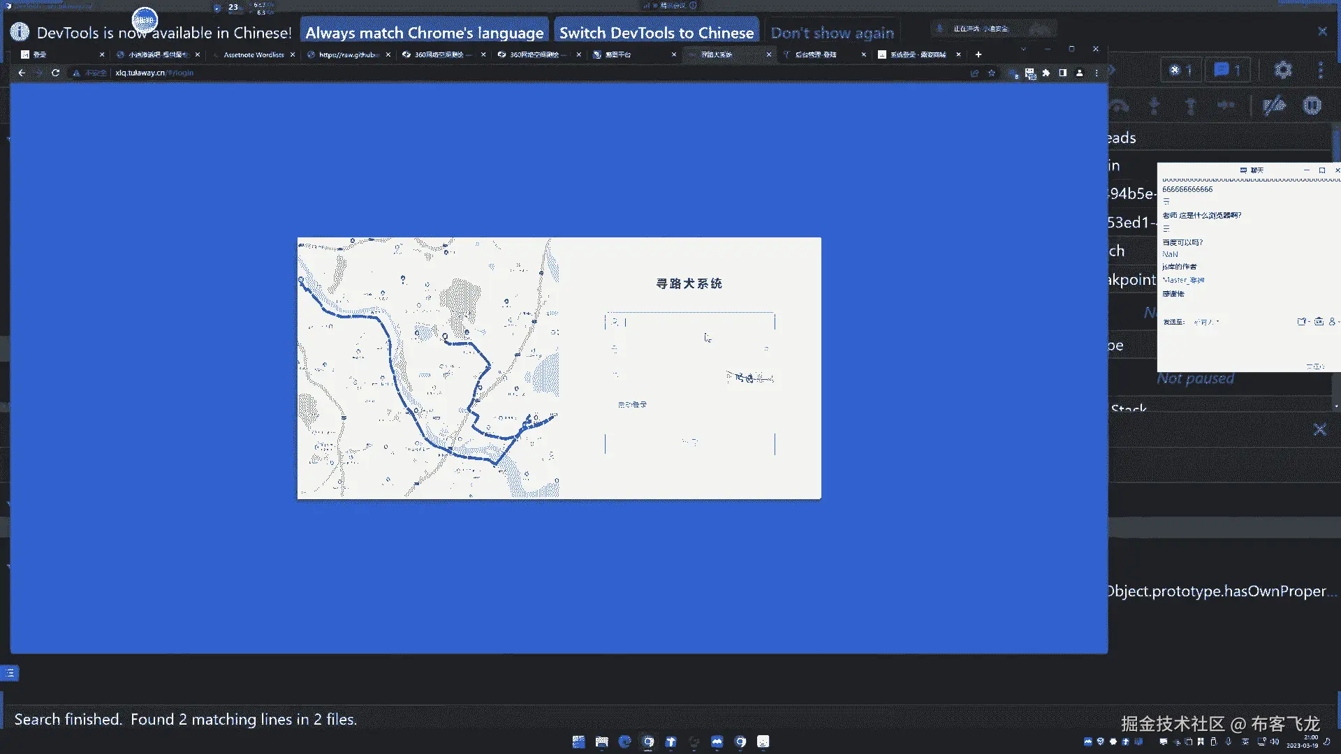Open Chrome three-dot menu
Viewport: 1341px width, 754px height.
pyautogui.click(x=1097, y=73)
